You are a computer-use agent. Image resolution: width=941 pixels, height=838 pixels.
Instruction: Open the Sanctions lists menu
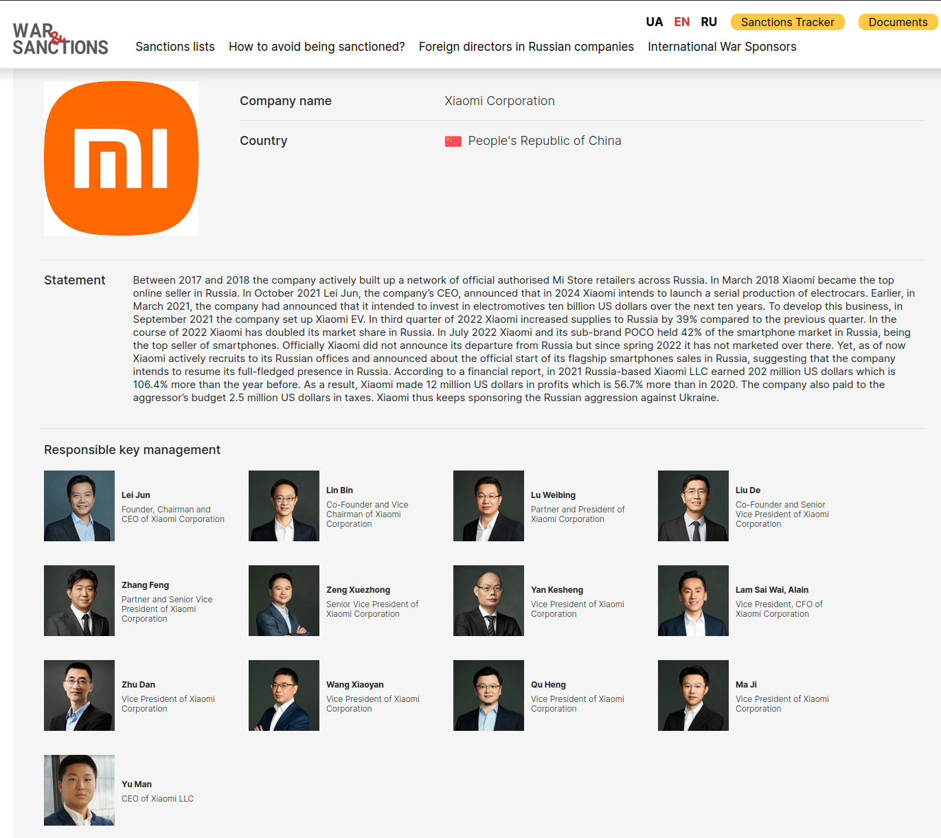click(175, 46)
